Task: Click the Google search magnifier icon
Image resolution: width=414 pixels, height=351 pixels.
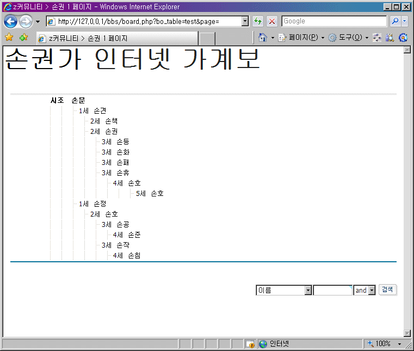Action: [x=396, y=21]
